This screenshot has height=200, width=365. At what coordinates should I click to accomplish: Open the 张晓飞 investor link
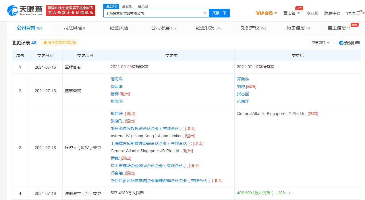(x=117, y=121)
